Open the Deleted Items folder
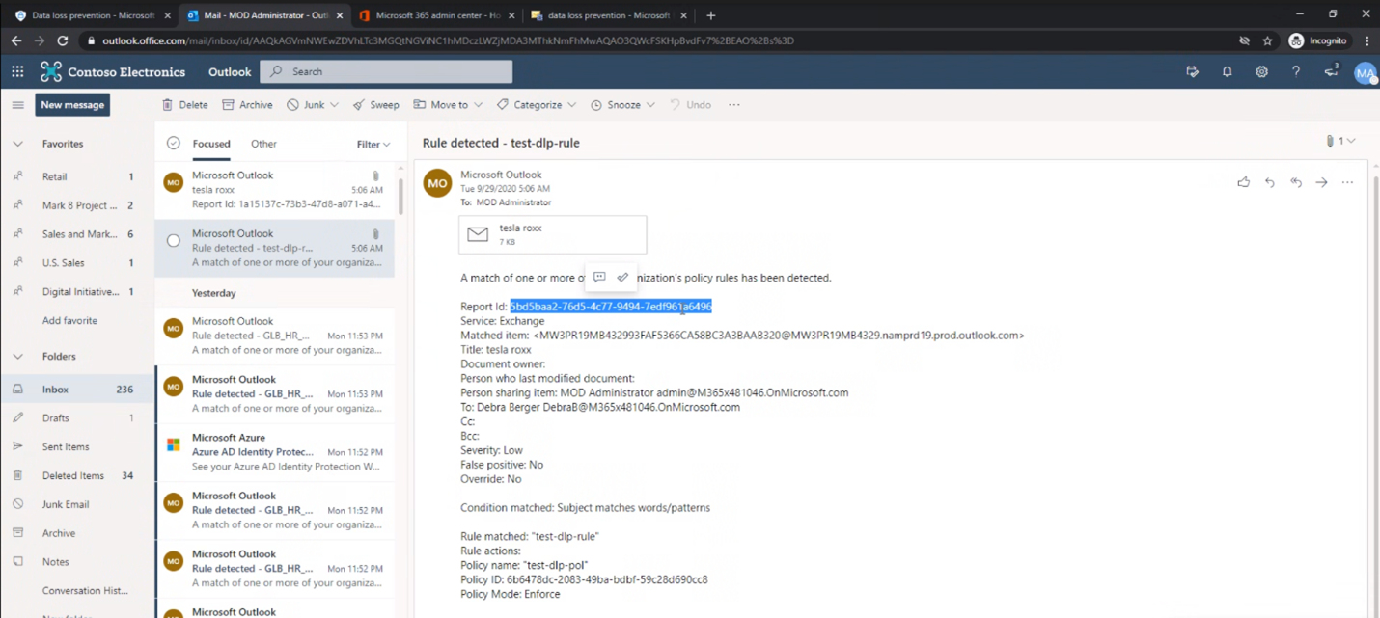The width and height of the screenshot is (1380, 618). click(77, 476)
